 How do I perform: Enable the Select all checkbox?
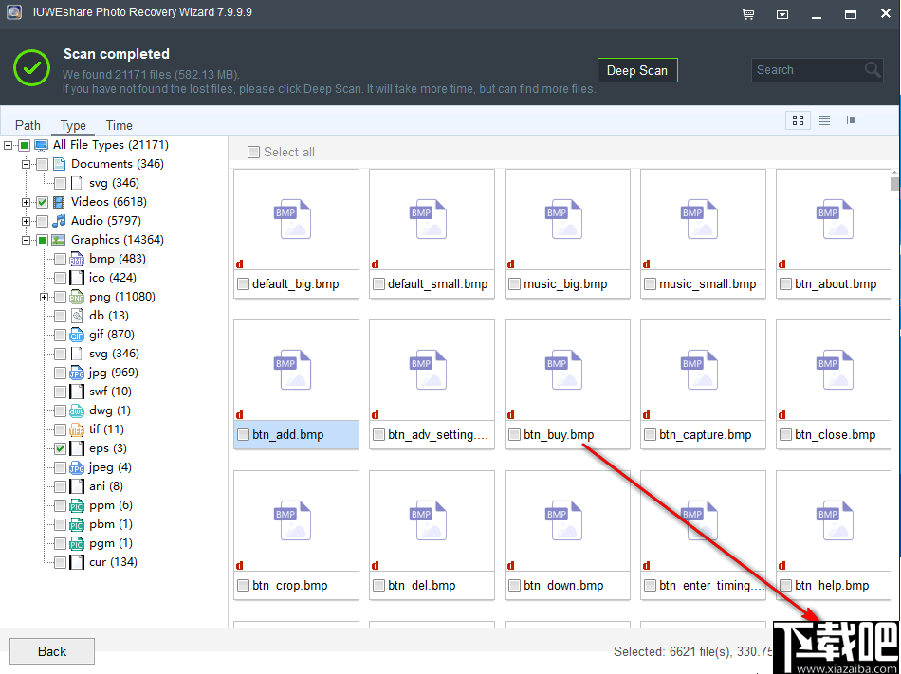(253, 152)
